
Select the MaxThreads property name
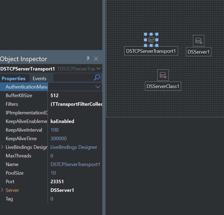(x=18, y=156)
